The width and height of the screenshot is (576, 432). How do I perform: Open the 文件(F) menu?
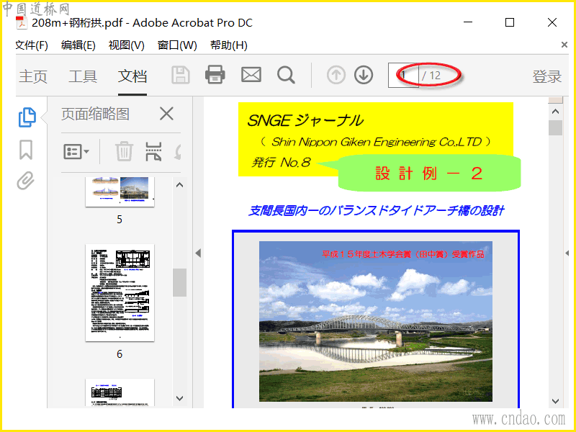[x=32, y=45]
